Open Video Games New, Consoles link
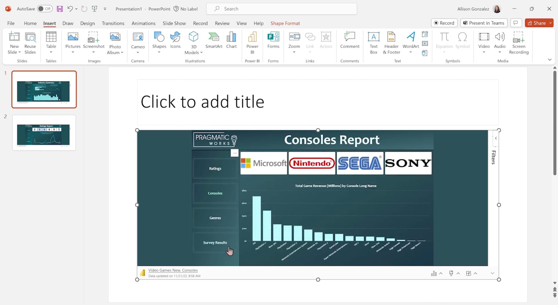The image size is (558, 305). [173, 270]
